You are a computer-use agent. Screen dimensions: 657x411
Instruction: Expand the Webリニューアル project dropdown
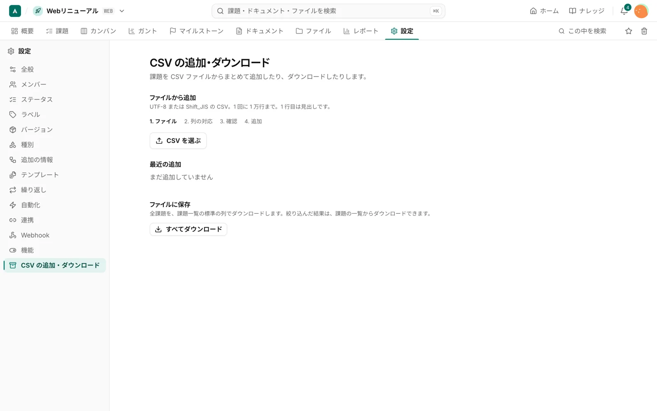click(x=122, y=11)
